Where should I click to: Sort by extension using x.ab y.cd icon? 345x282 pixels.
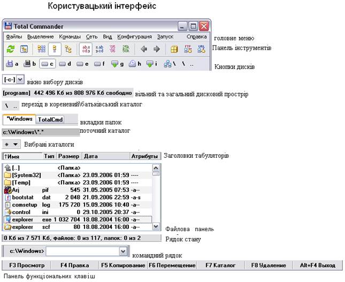99,49
